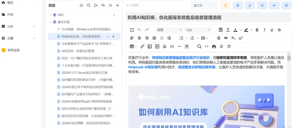
Task: Open bullet list style dropdown arrow
Action: [x=187, y=38]
